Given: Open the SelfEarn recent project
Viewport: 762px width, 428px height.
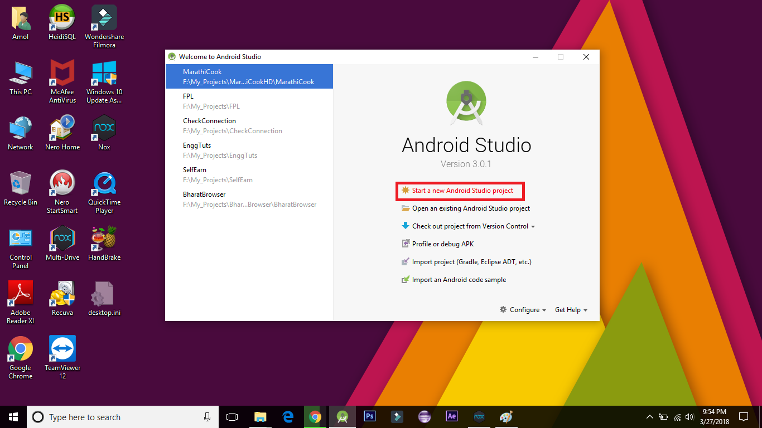Looking at the screenshot, I should point(249,174).
